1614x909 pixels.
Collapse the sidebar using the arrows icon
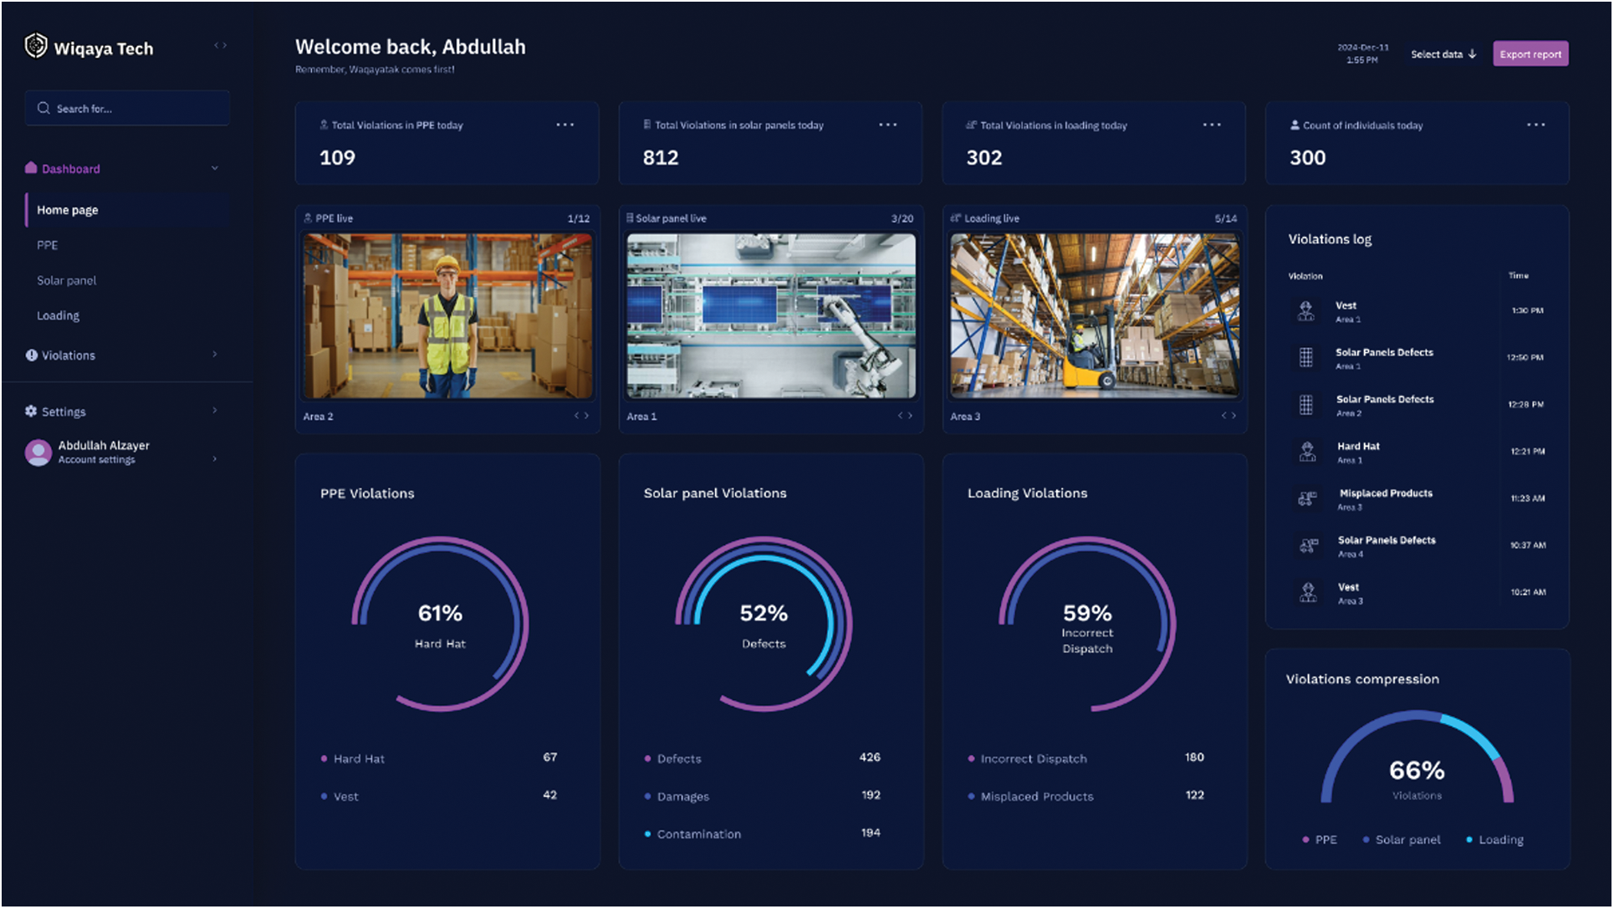tap(220, 46)
